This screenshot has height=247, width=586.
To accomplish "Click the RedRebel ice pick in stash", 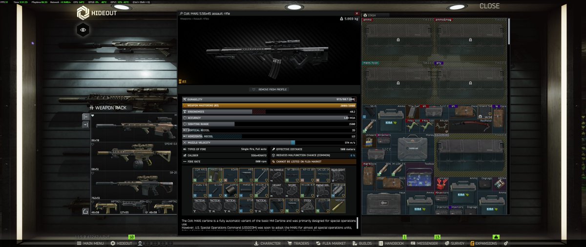I will pos(471,125).
